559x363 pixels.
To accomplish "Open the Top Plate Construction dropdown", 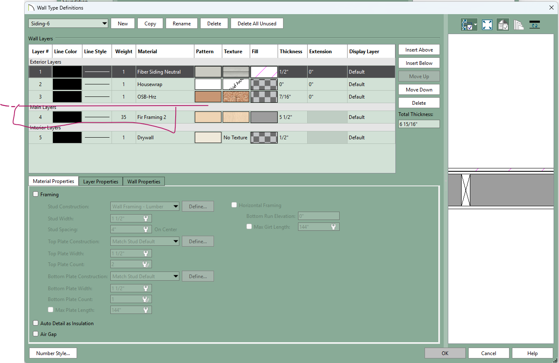I will tap(145, 241).
